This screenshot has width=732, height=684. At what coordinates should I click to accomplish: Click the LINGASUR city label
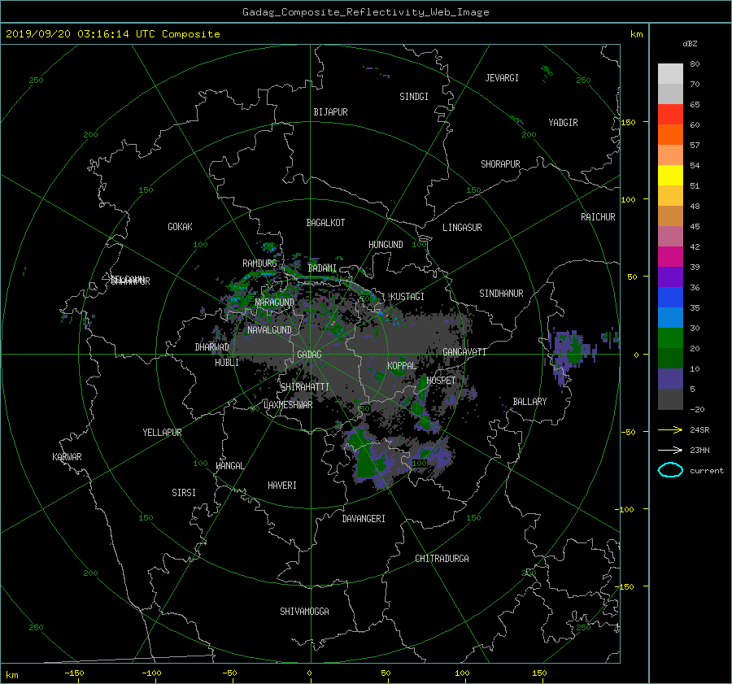(462, 228)
